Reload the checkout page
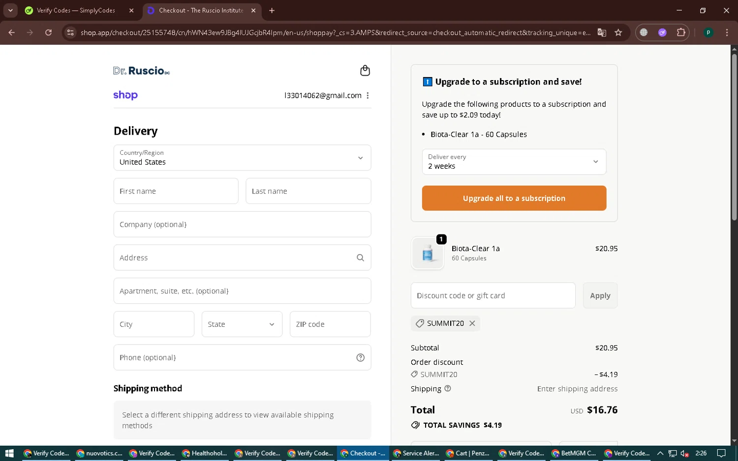Screen dimensions: 738x461 48,32
